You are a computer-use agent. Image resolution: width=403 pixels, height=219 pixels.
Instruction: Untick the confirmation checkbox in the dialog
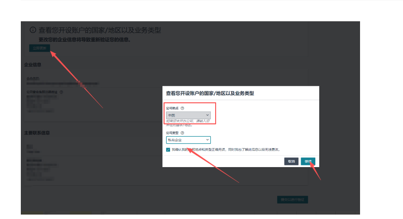point(168,150)
